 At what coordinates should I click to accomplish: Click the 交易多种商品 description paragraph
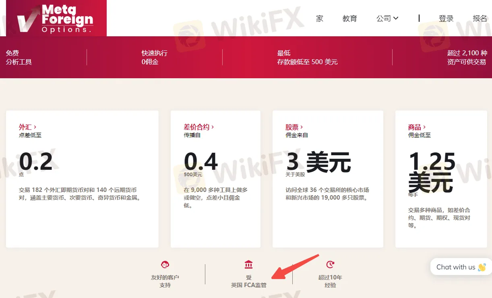pos(439,218)
